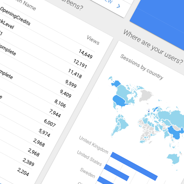Click the United Kingdom bar label
Viewport: 184px width, 184px height.
[94, 145]
